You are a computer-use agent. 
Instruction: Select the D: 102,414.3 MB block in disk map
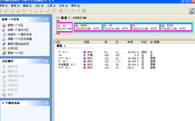point(88,27)
